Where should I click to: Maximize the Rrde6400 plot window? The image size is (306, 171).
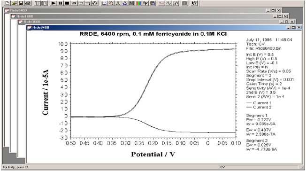(x=294, y=28)
